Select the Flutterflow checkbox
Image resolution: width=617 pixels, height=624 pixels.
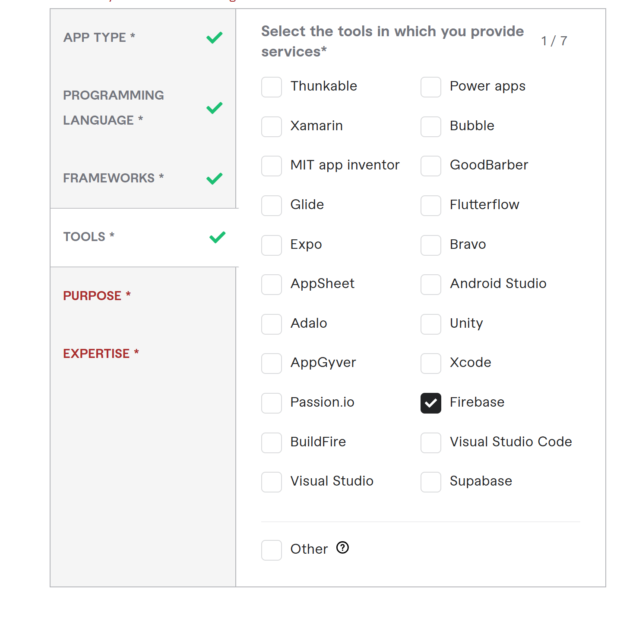[431, 206]
